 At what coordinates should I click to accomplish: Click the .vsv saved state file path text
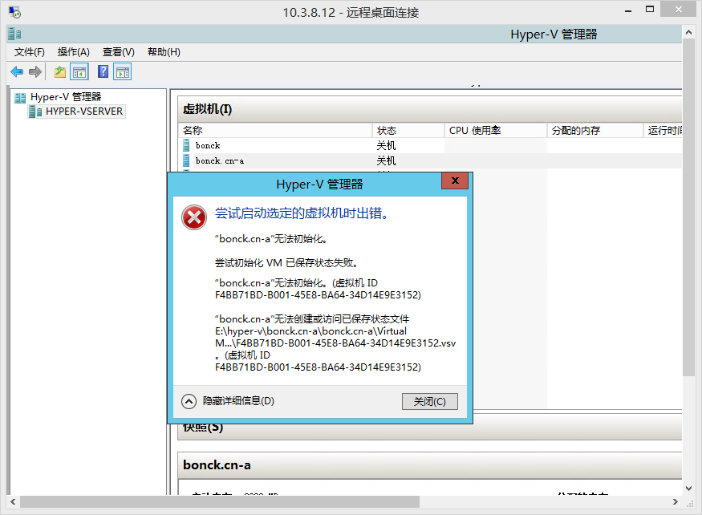pyautogui.click(x=335, y=337)
